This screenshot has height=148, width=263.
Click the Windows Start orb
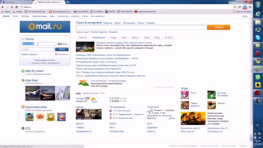coord(258,5)
